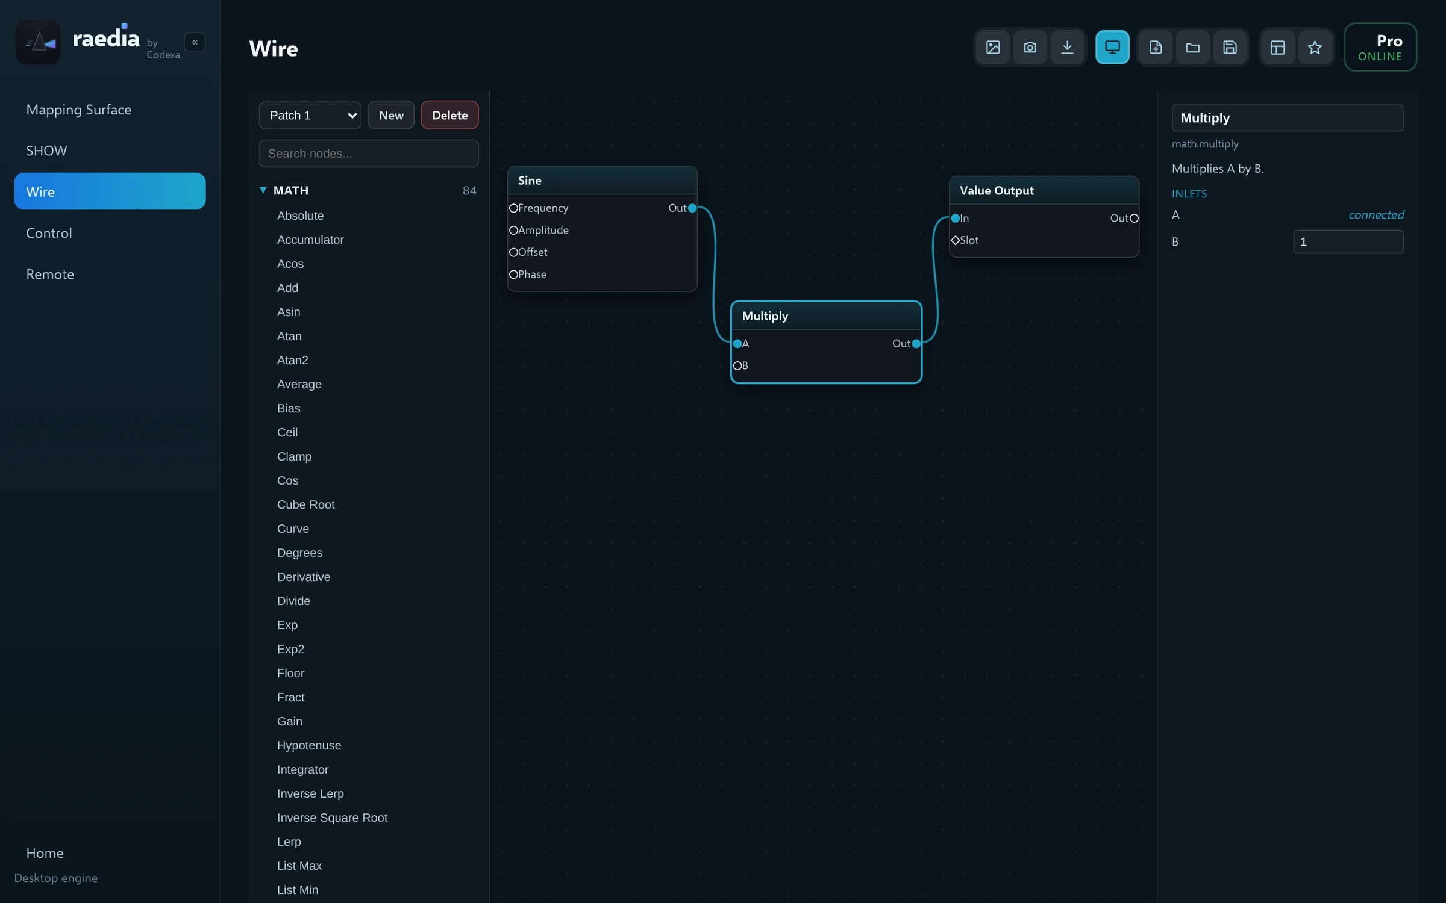Image resolution: width=1446 pixels, height=903 pixels.
Task: Click the Value Output Out port
Action: coord(1134,219)
